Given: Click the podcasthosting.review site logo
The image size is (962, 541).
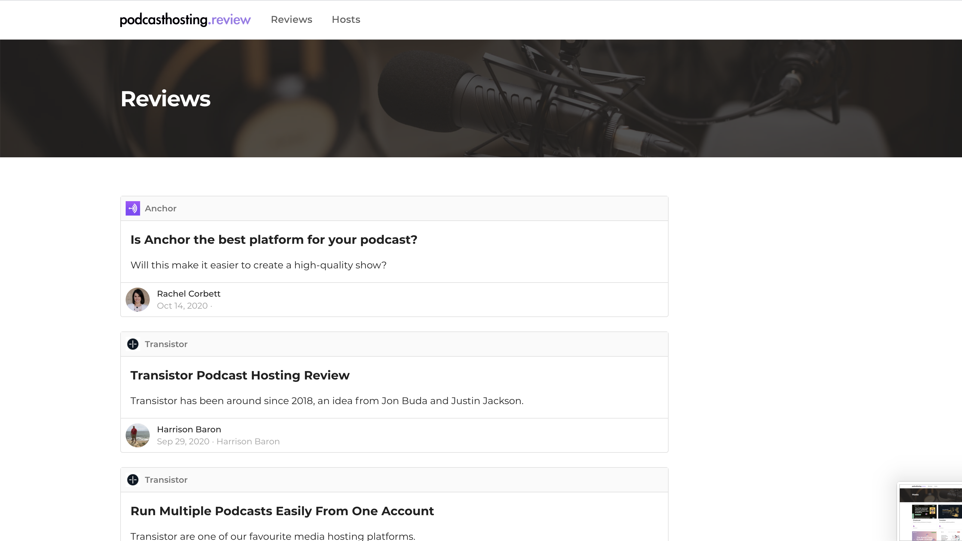Looking at the screenshot, I should coord(185,20).
